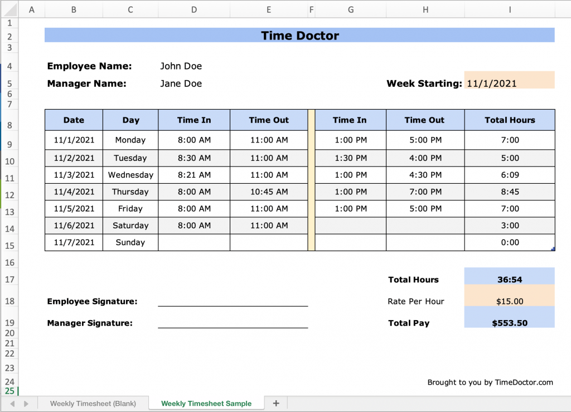571x412 pixels.
Task: Select column C header
Action: 130,9
